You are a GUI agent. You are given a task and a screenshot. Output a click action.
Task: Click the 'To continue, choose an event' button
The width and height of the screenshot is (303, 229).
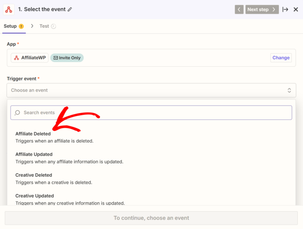click(x=151, y=218)
